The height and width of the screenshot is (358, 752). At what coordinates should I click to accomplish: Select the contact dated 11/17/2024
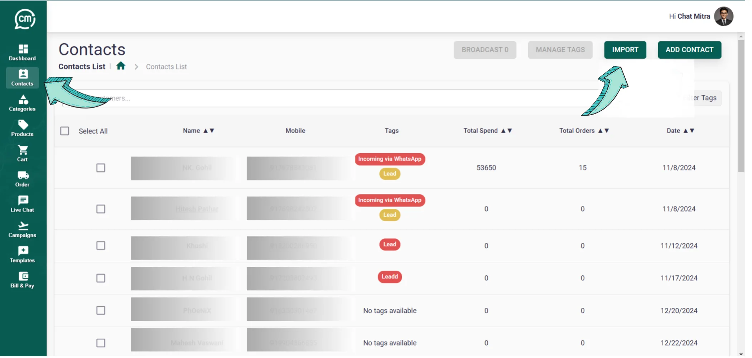click(101, 278)
